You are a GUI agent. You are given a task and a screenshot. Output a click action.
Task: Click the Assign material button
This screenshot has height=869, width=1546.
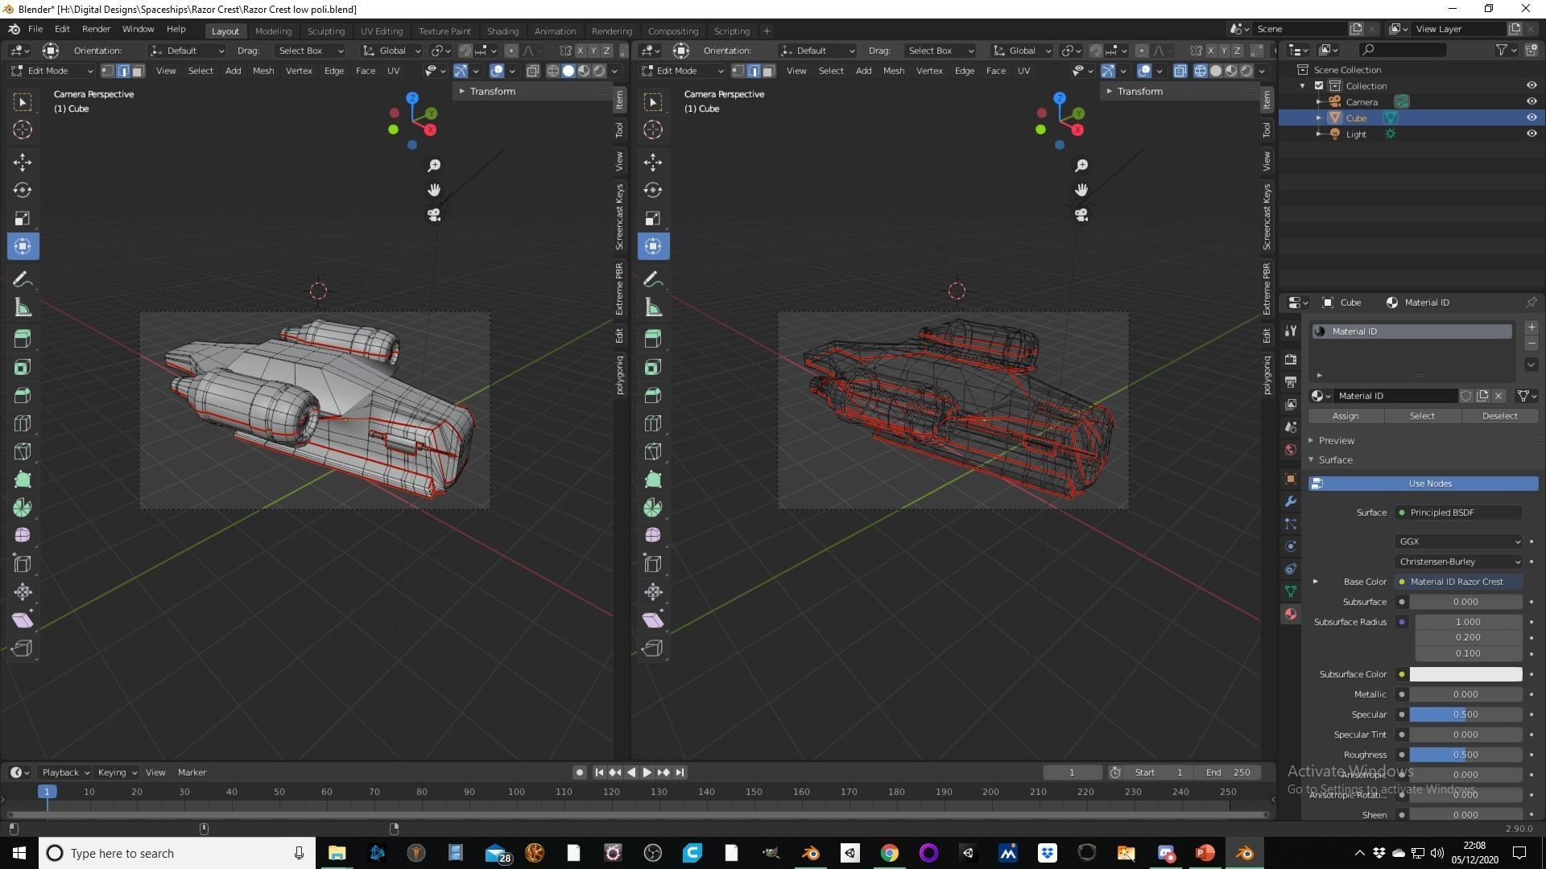coord(1346,416)
